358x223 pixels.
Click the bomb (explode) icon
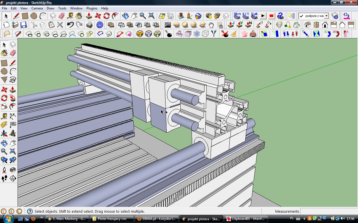click(x=168, y=34)
